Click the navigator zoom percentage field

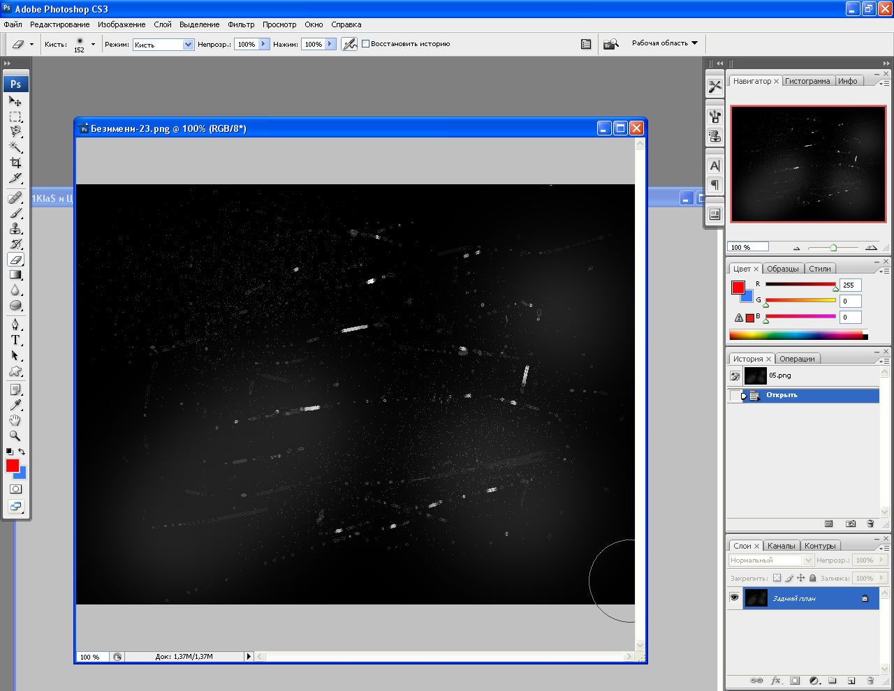click(x=747, y=247)
